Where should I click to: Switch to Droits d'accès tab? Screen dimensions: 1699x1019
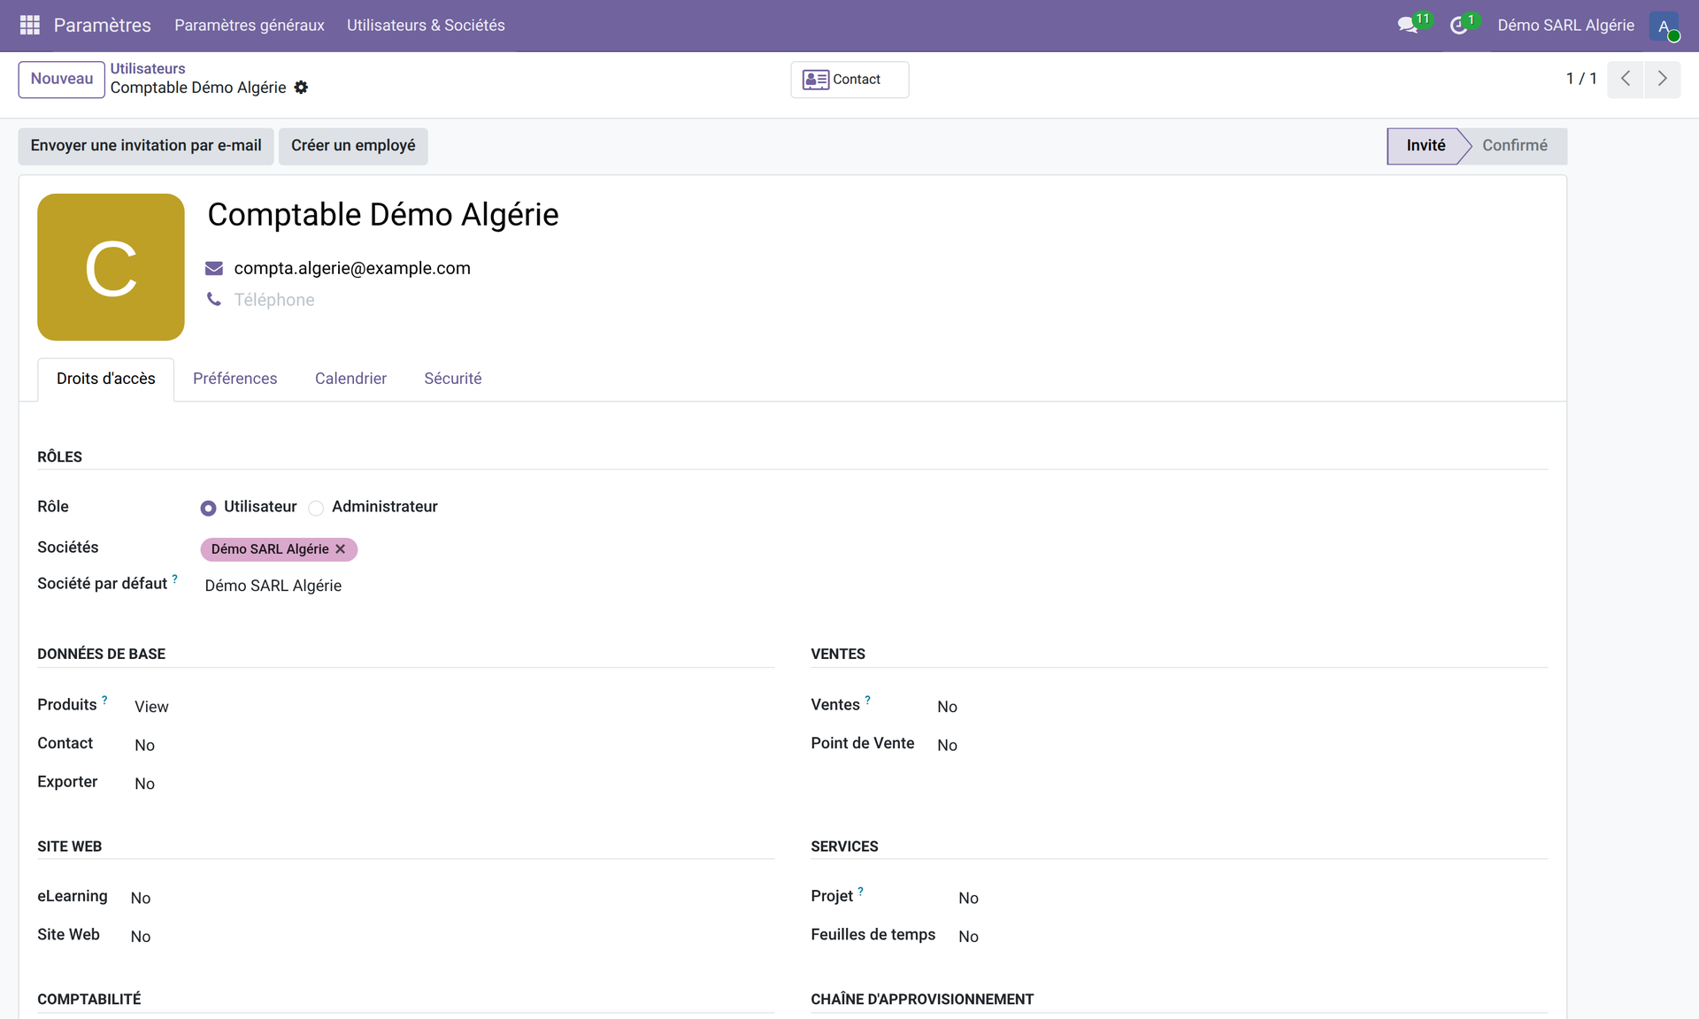pos(106,379)
